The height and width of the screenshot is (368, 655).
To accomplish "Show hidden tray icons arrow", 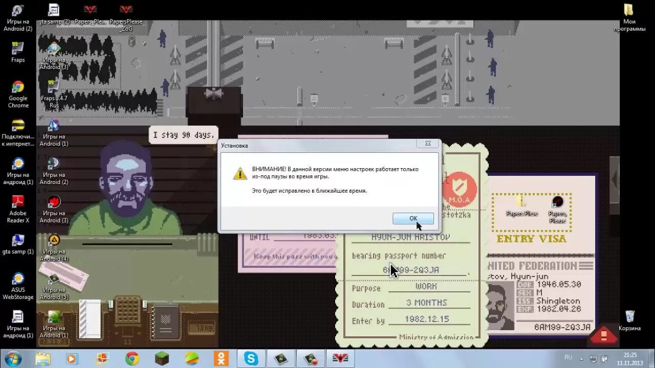I will (x=582, y=358).
